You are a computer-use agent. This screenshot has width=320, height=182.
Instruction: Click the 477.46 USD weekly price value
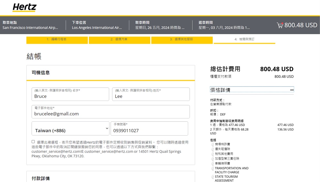(x=285, y=125)
